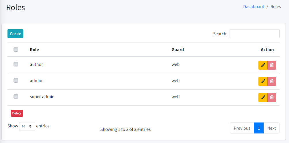
Task: Open the entries-per-page dropdown
Action: coord(27,127)
